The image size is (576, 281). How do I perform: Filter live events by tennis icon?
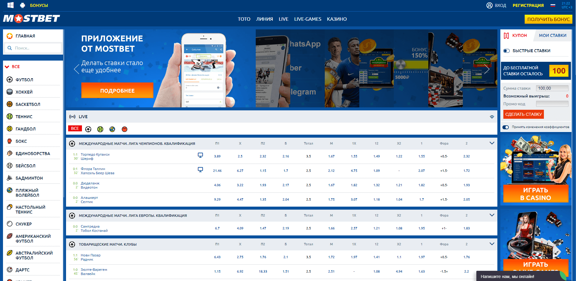(100, 129)
